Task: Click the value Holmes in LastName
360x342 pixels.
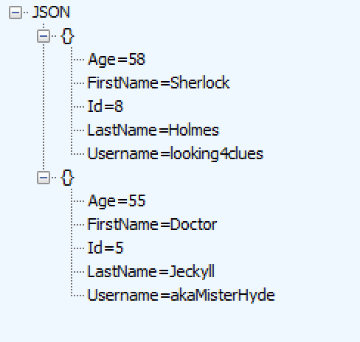Action: tap(194, 130)
